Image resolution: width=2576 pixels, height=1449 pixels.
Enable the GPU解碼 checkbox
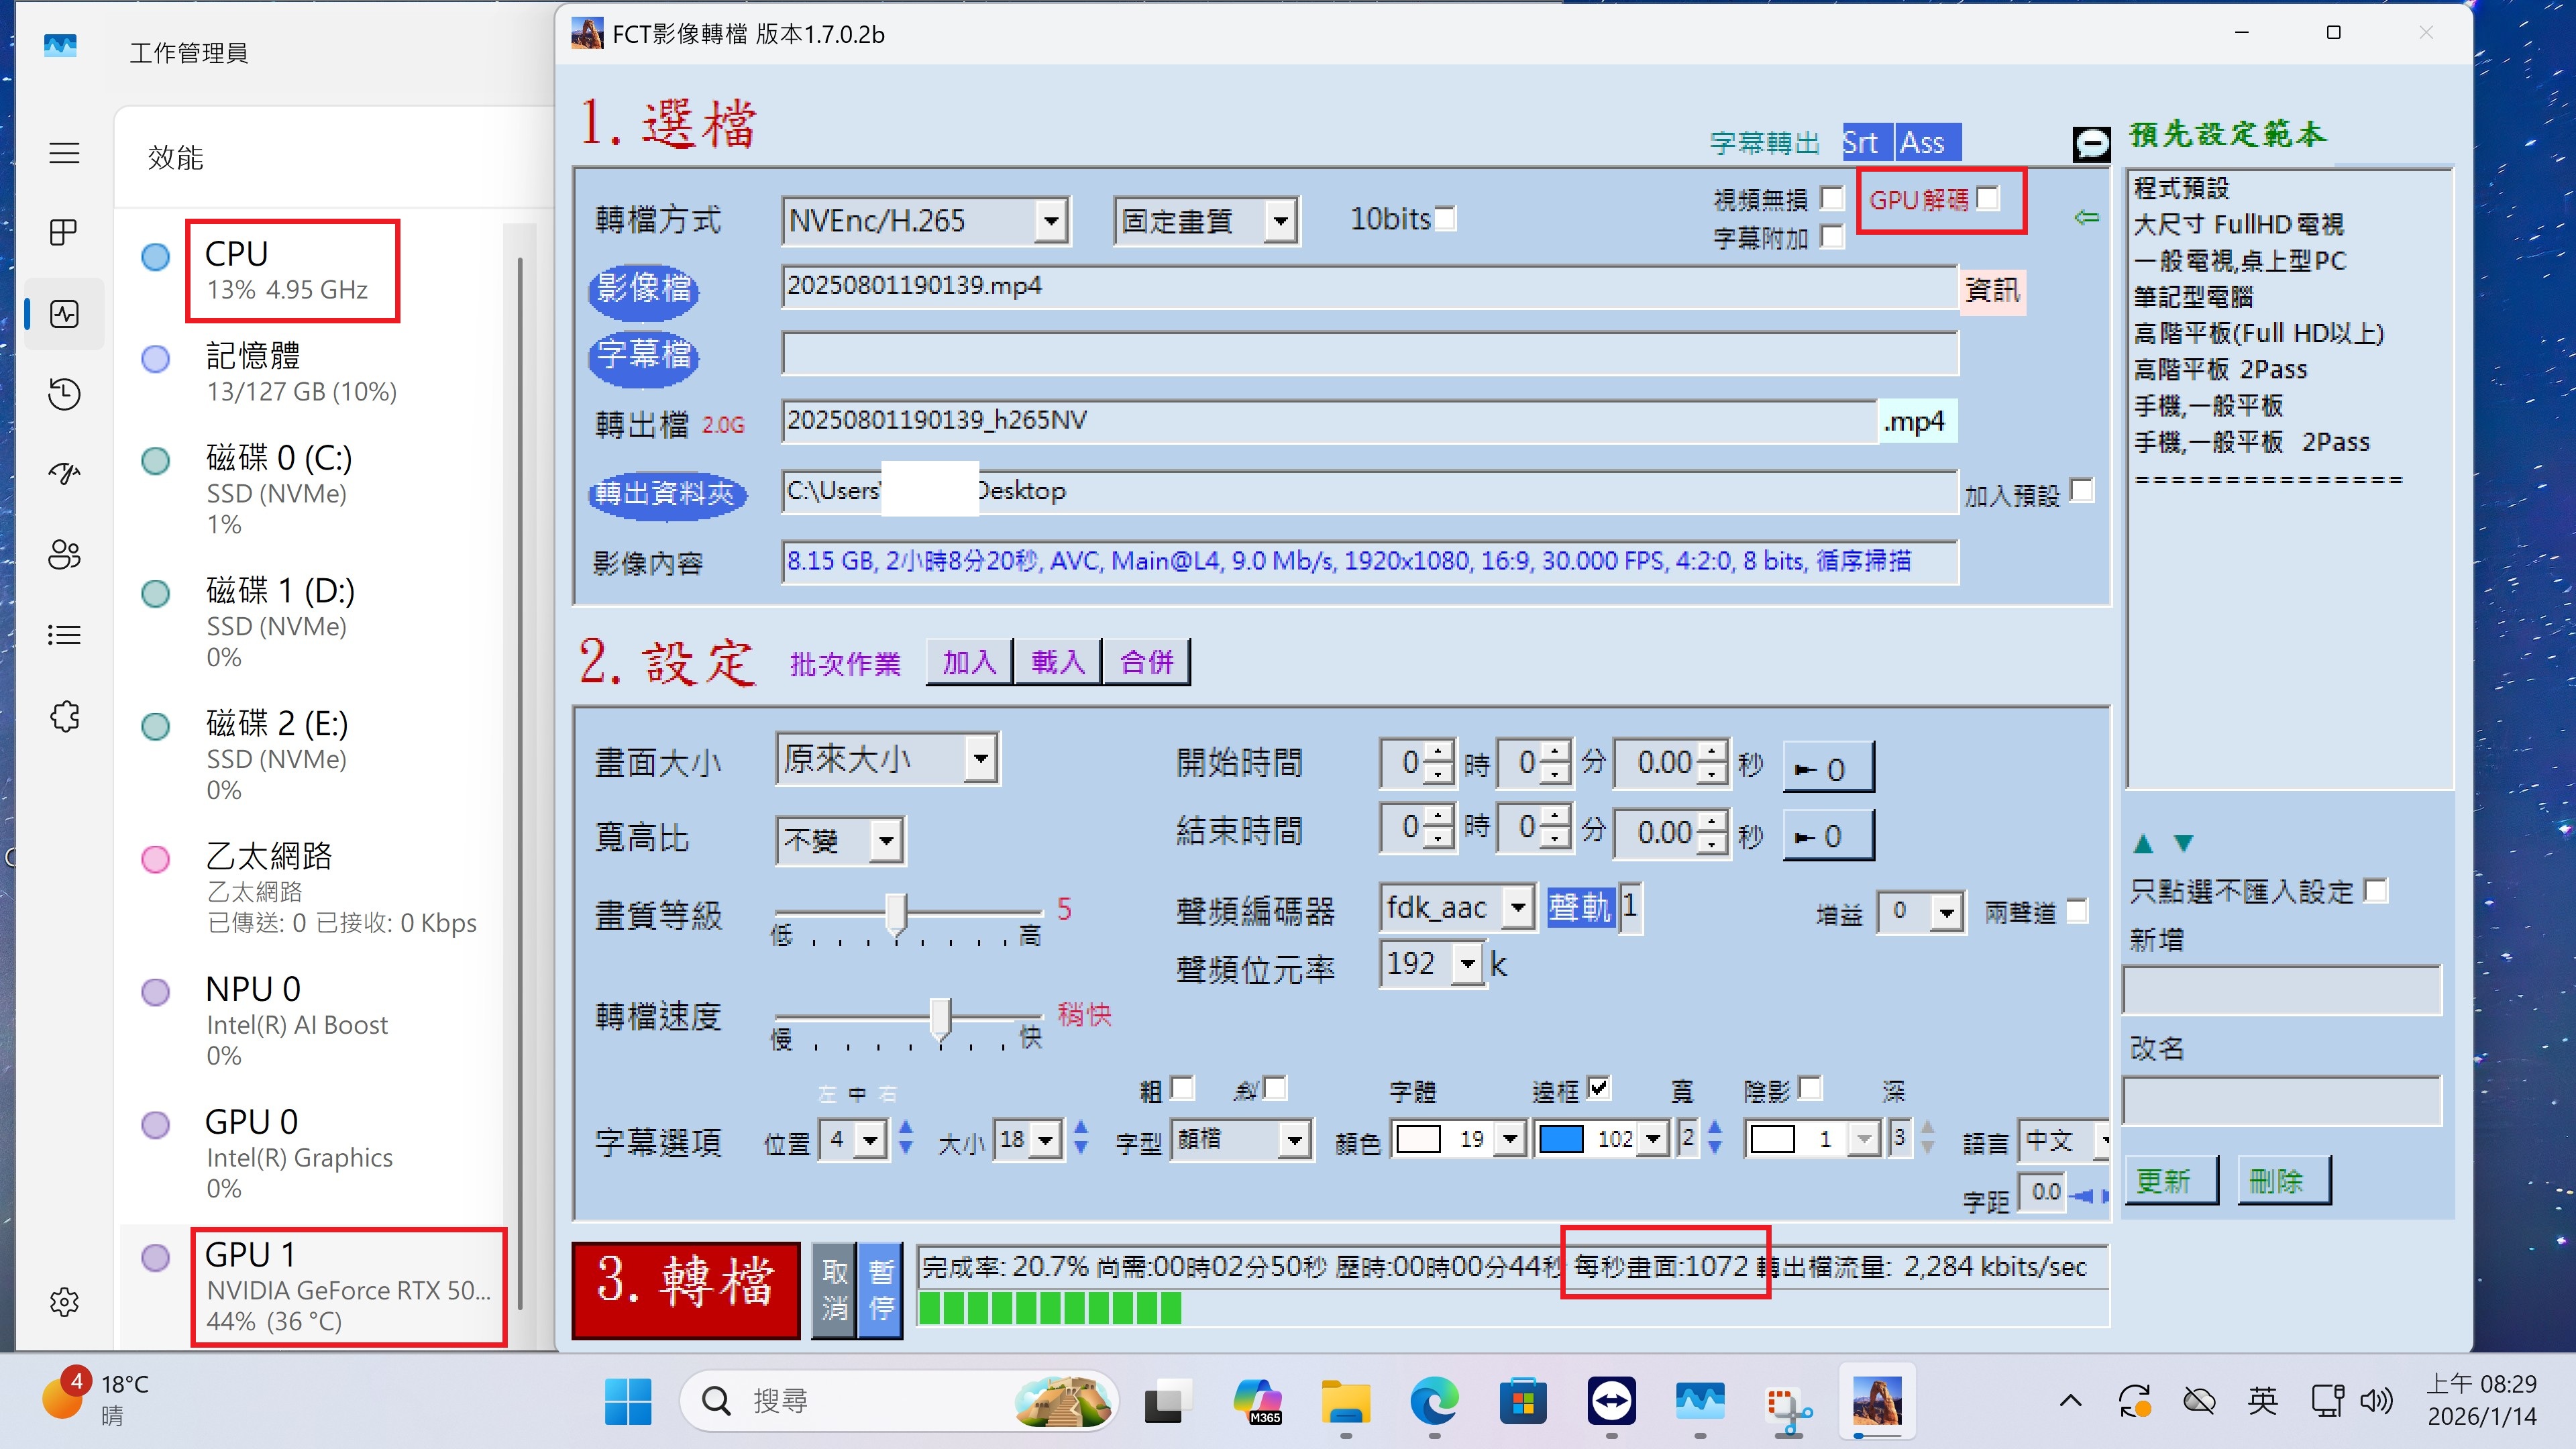pyautogui.click(x=1989, y=198)
